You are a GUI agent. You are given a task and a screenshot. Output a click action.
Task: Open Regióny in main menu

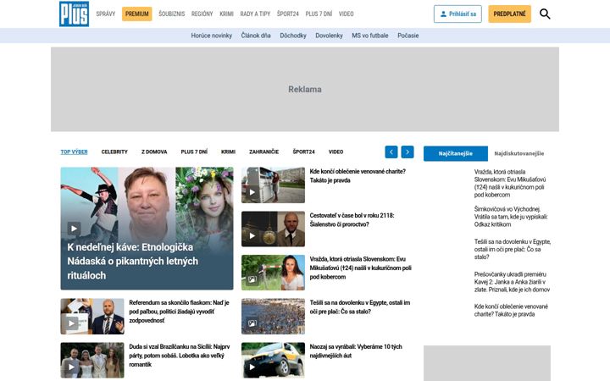coord(202,14)
